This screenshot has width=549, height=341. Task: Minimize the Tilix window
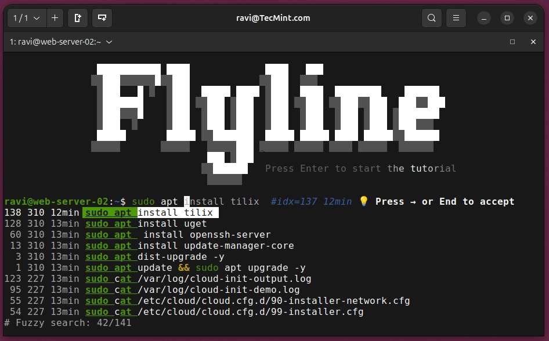pos(484,18)
